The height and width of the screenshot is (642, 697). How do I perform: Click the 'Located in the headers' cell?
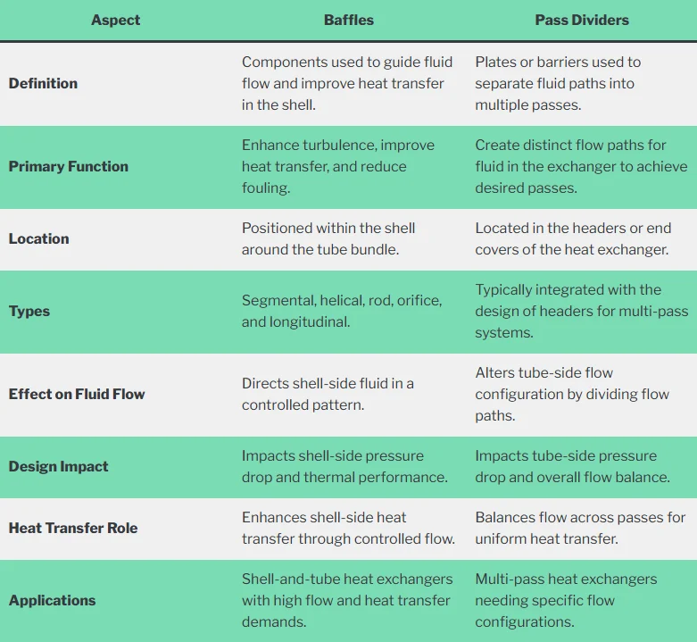(x=573, y=238)
